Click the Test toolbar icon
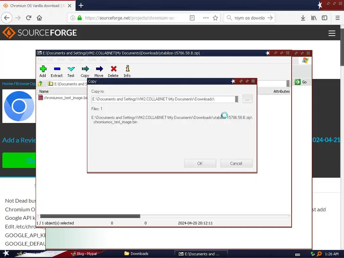The image size is (344, 258). click(71, 71)
